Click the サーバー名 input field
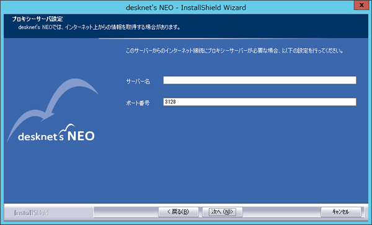Viewport: 372px width, 225px height. click(x=260, y=80)
